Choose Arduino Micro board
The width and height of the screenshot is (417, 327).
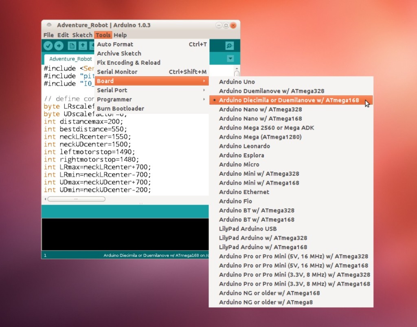[x=291, y=164]
